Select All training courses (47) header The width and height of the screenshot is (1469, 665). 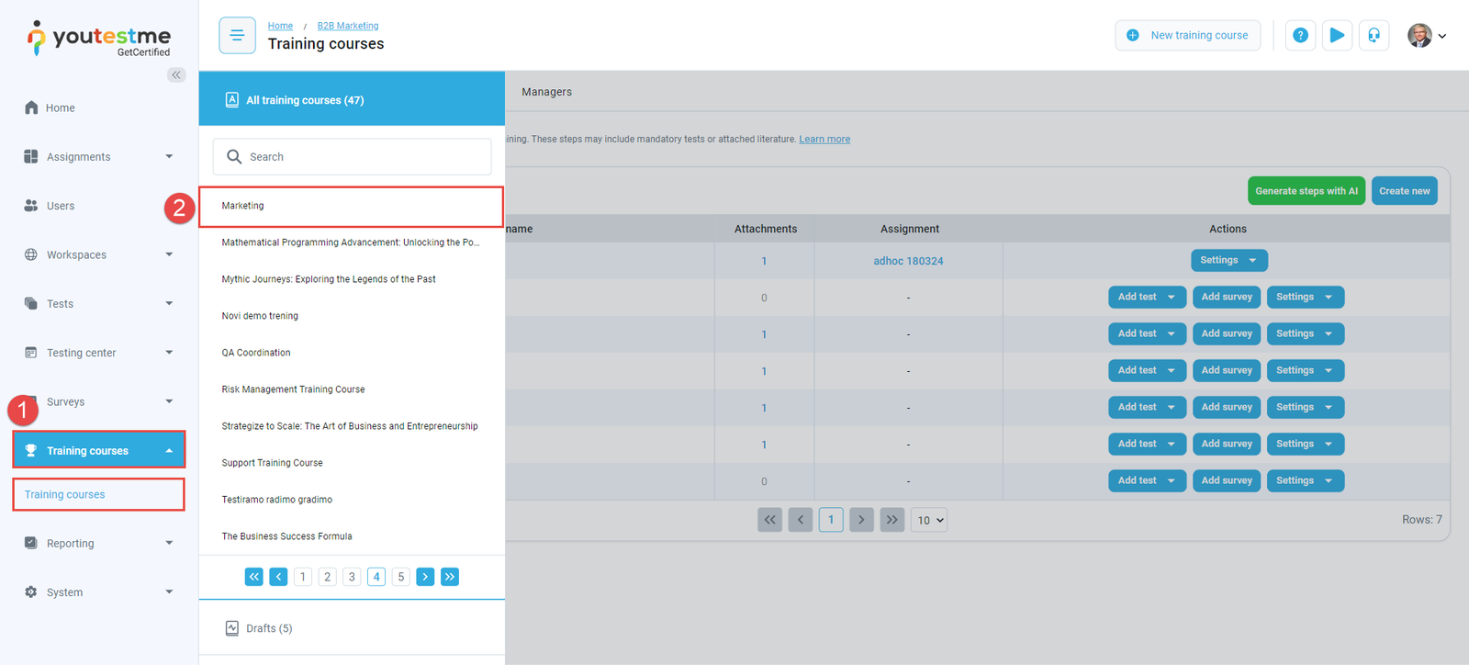point(352,99)
